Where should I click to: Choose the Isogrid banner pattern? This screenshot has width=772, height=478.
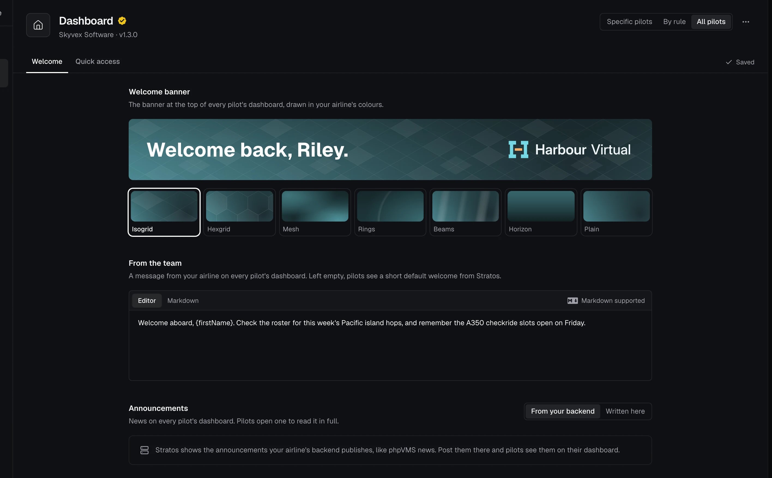(x=164, y=212)
